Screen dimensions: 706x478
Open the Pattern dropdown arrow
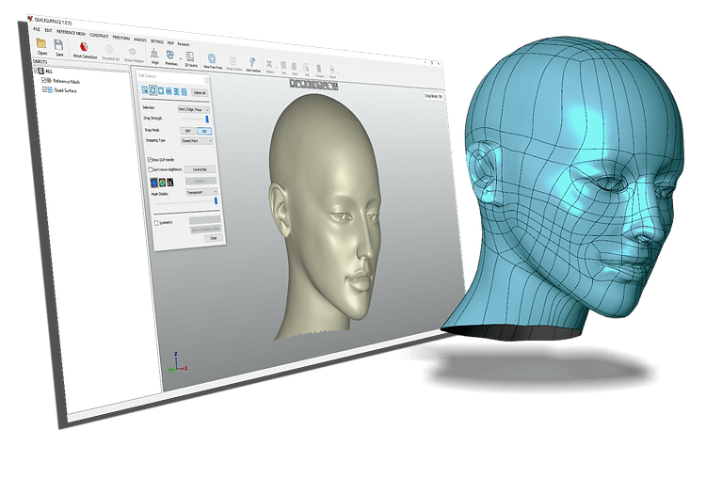point(276,67)
